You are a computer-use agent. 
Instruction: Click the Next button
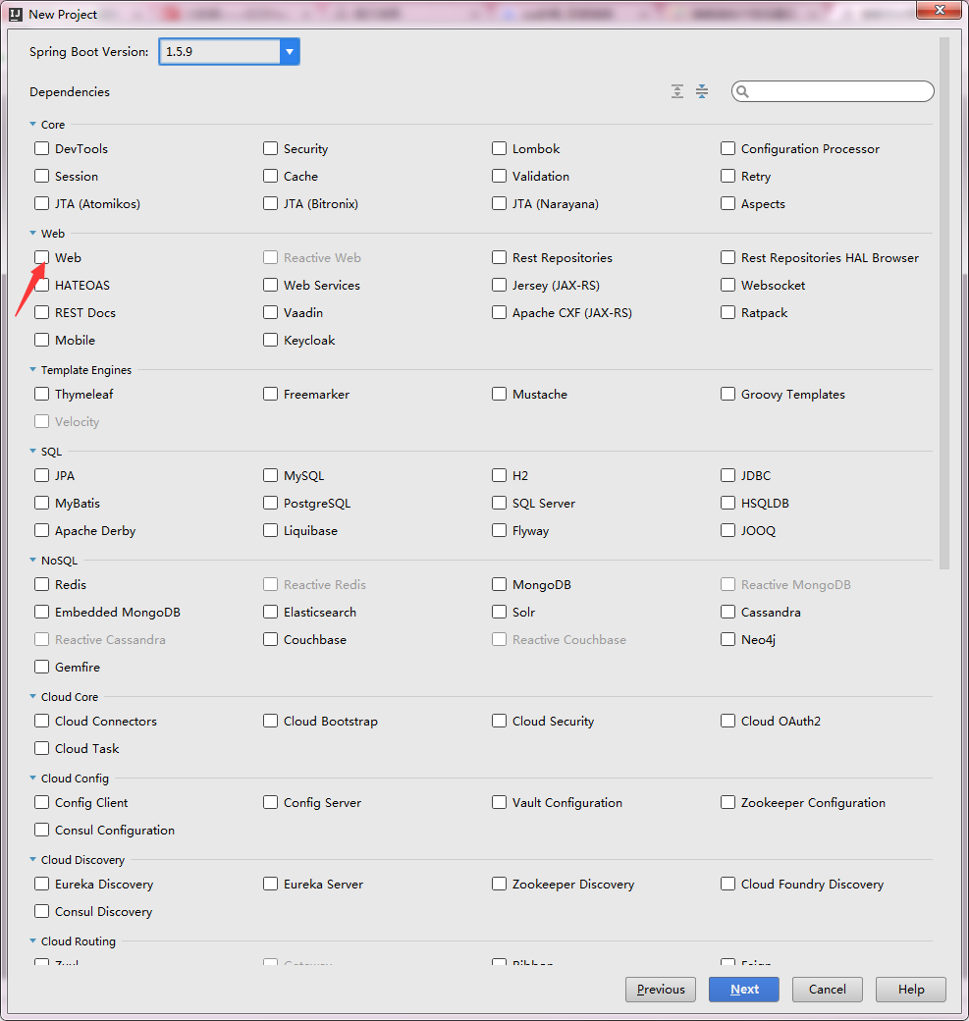[743, 990]
